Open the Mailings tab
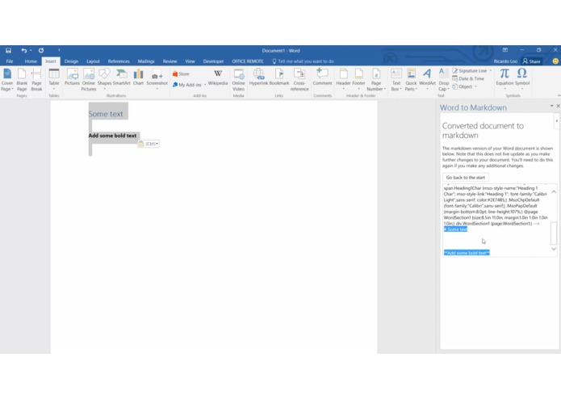The width and height of the screenshot is (561, 399). pos(146,61)
